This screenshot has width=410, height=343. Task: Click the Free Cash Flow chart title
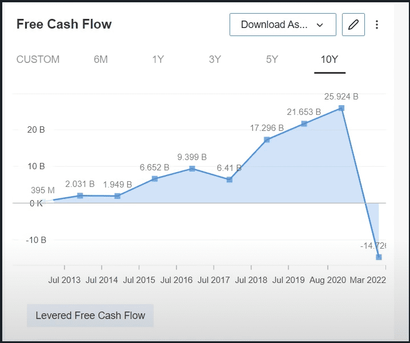[64, 24]
